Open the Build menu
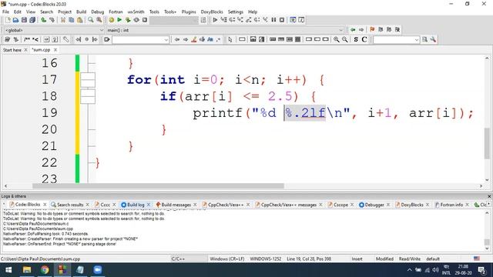Screen dimensions: 493x277 click(81, 12)
